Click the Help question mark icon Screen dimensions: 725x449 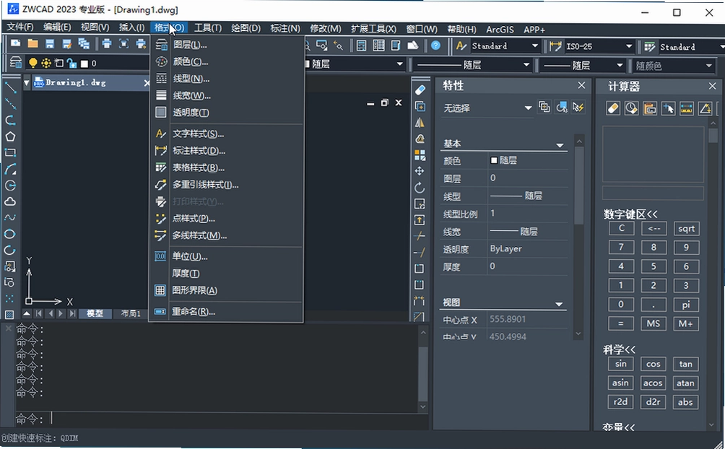tap(435, 45)
